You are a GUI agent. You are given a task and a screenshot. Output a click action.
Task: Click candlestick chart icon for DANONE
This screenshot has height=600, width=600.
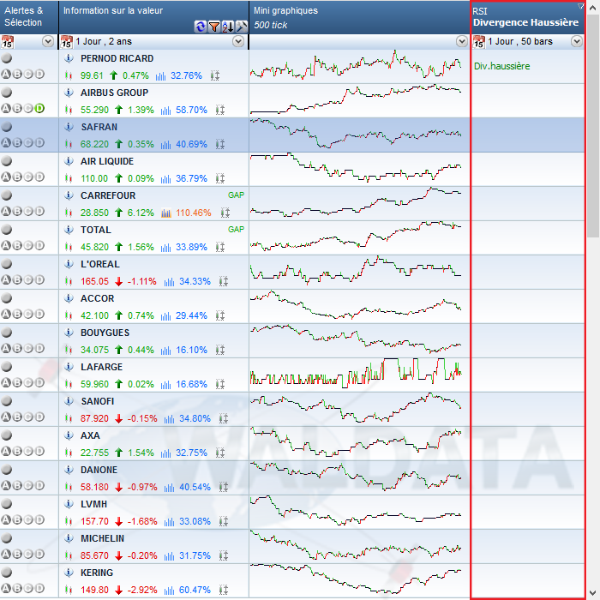tap(69, 487)
